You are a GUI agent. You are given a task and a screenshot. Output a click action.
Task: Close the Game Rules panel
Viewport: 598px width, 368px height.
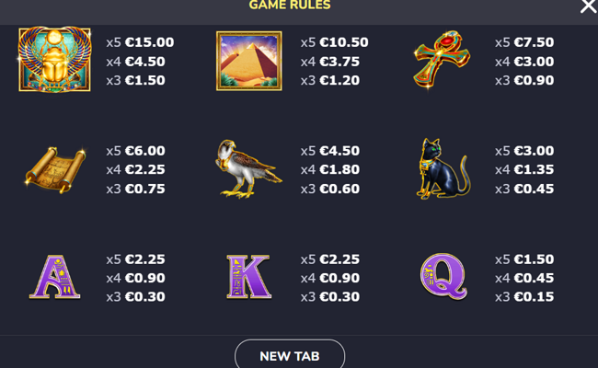tap(588, 6)
